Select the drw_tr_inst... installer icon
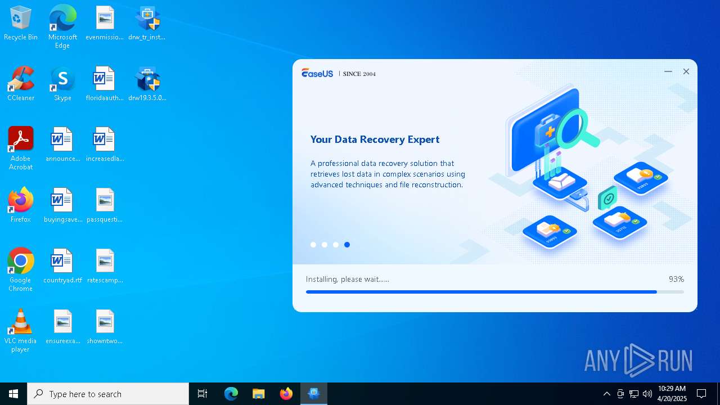This screenshot has height=405, width=720. tap(147, 23)
